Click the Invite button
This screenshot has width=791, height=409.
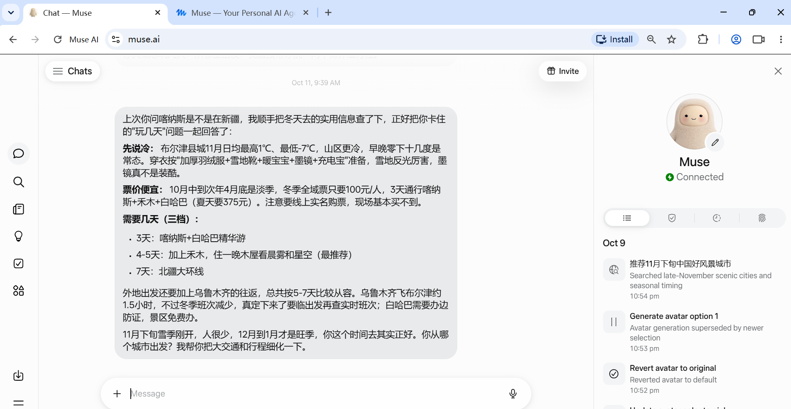563,71
